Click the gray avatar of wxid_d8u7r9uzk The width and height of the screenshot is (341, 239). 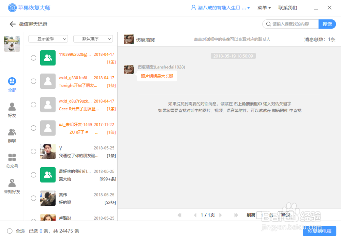pos(48,105)
